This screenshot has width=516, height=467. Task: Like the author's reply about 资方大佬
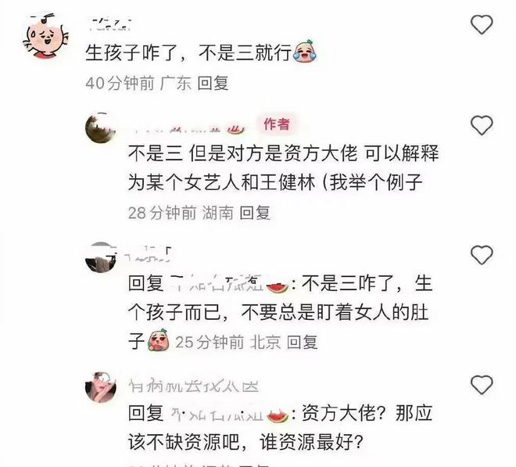point(482,125)
